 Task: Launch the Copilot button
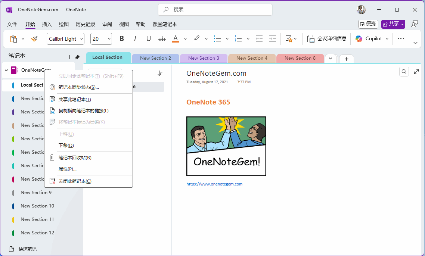click(369, 39)
